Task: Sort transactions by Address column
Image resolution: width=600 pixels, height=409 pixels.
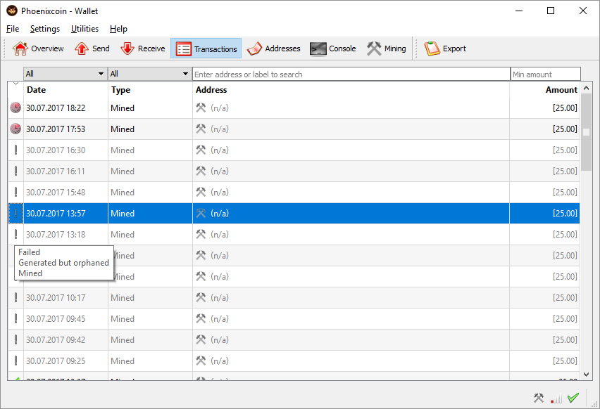Action: 211,90
